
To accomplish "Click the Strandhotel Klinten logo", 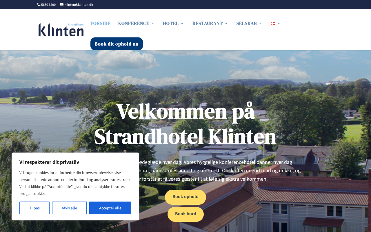I will click(61, 30).
